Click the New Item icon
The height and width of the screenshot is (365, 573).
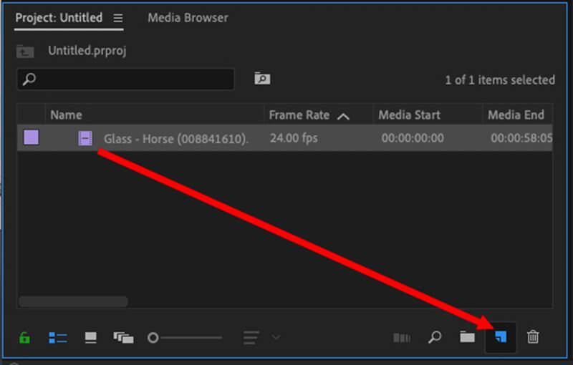(x=501, y=336)
